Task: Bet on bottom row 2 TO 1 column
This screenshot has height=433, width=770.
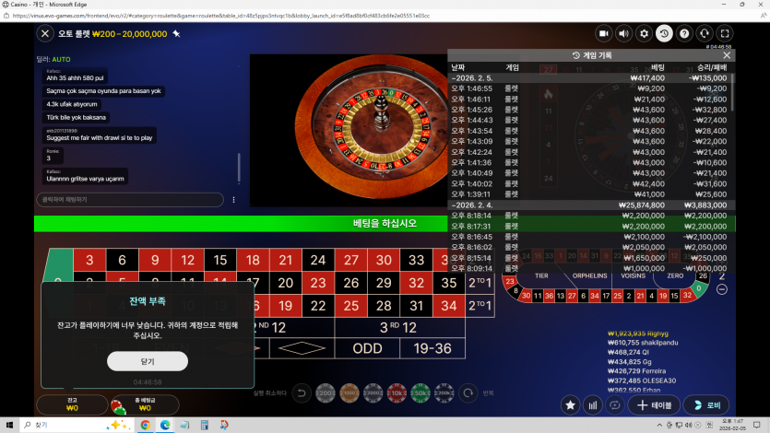Action: (x=480, y=306)
